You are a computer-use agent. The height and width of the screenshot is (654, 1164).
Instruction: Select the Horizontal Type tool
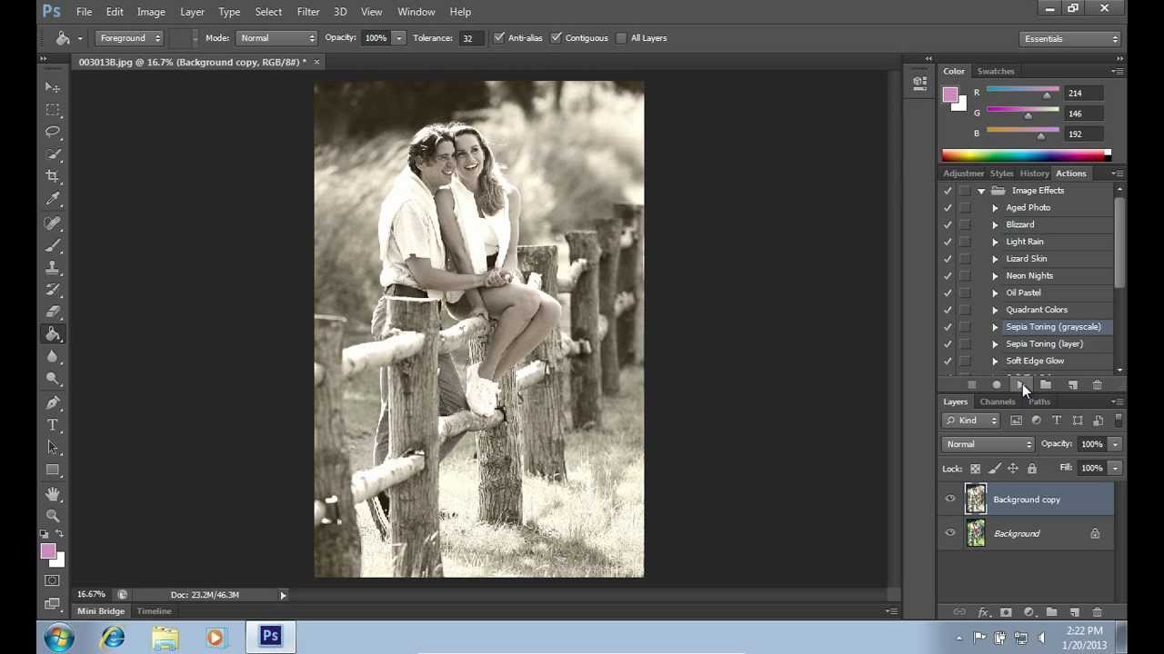(53, 425)
